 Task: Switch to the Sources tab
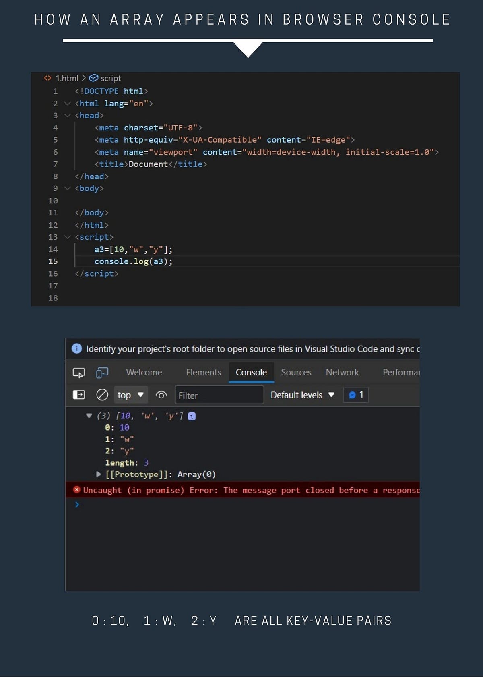pyautogui.click(x=296, y=373)
